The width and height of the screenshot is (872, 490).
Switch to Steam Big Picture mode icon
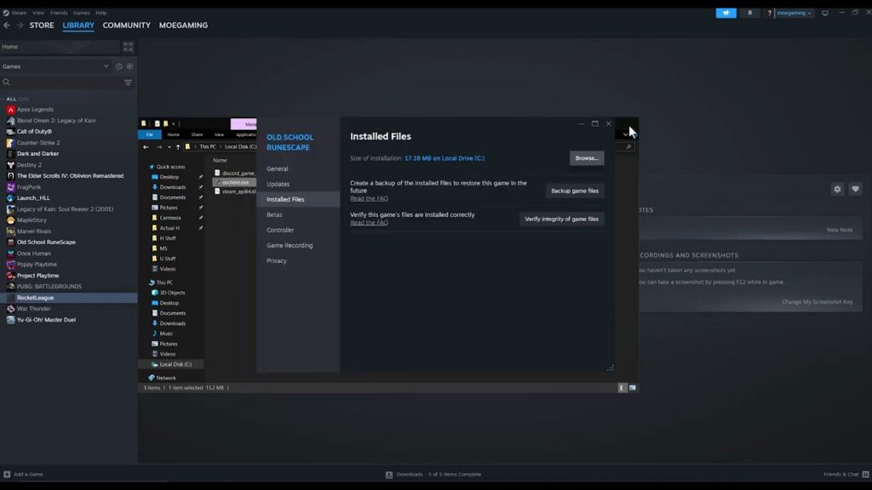click(824, 13)
